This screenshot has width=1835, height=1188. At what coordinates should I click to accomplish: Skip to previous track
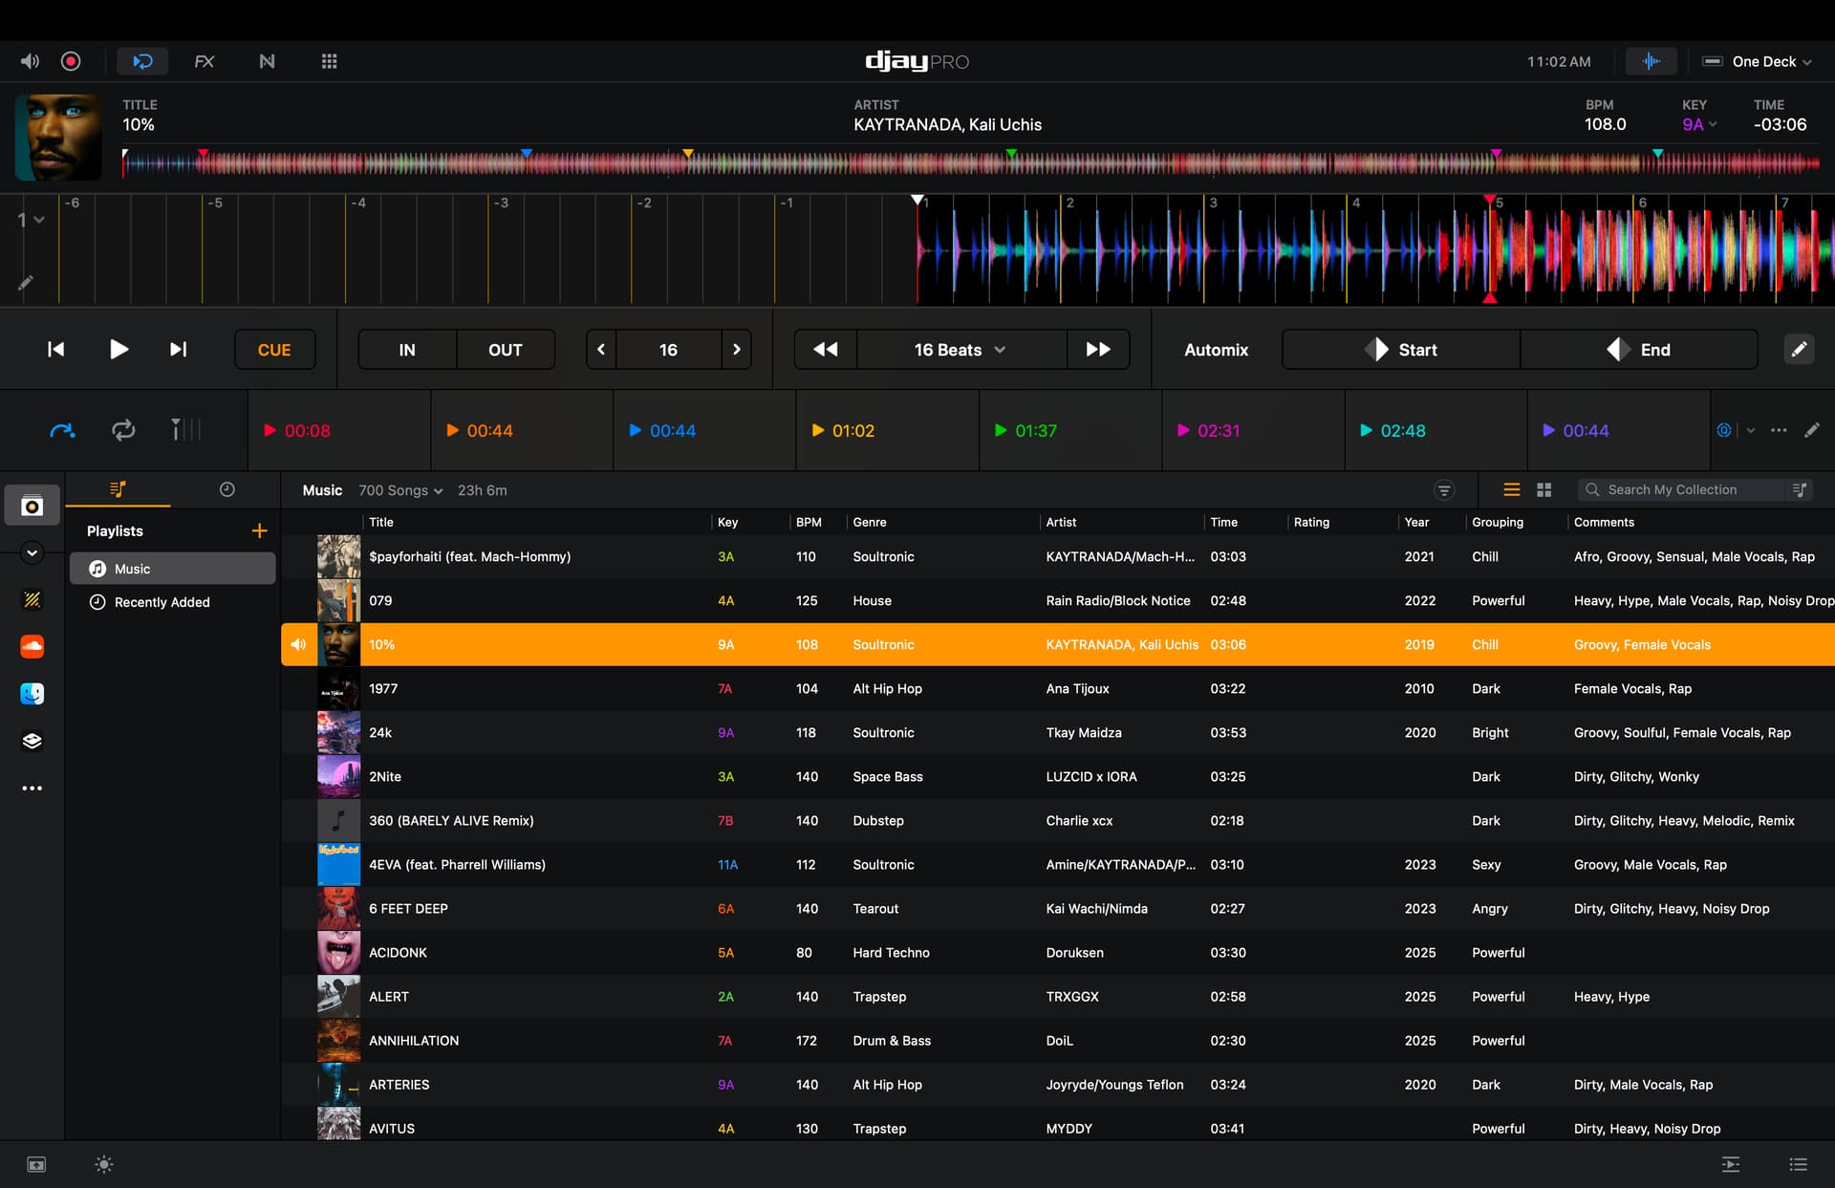56,350
